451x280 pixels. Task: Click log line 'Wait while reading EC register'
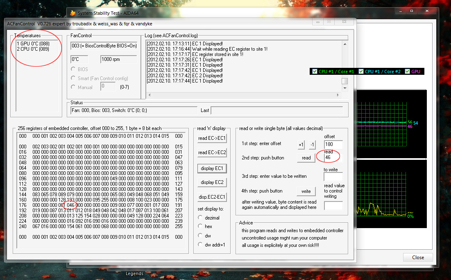click(207, 49)
